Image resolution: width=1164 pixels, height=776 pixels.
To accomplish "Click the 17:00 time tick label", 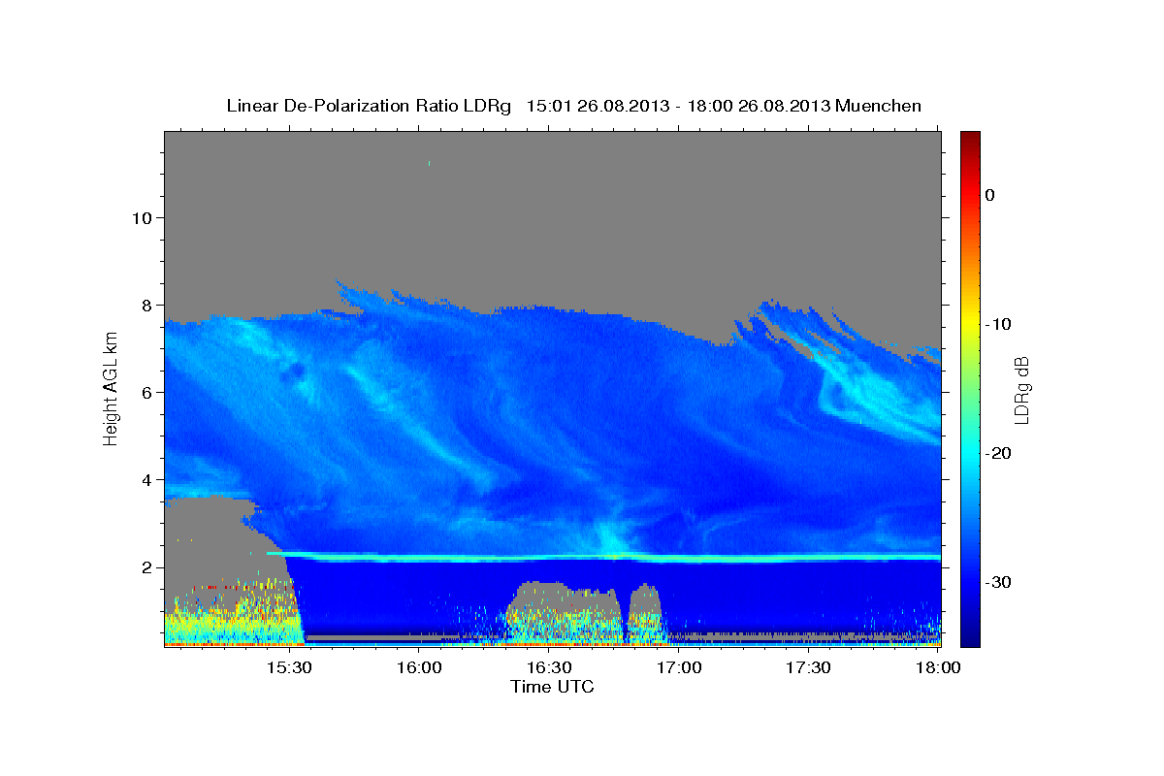I will 679,668.
